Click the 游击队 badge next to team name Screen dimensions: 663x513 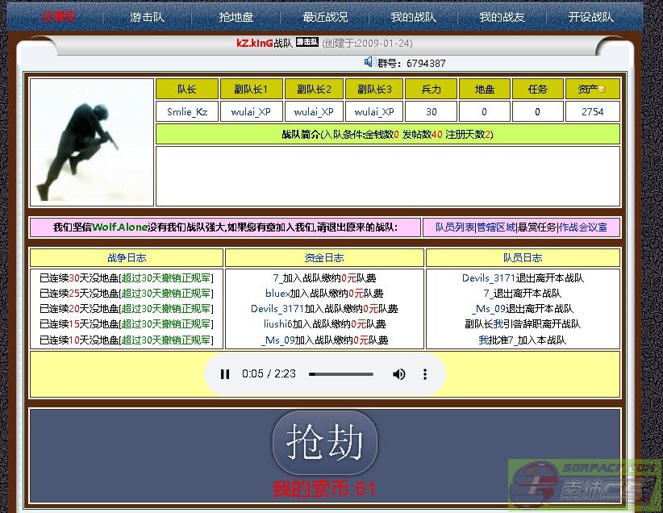(x=307, y=43)
